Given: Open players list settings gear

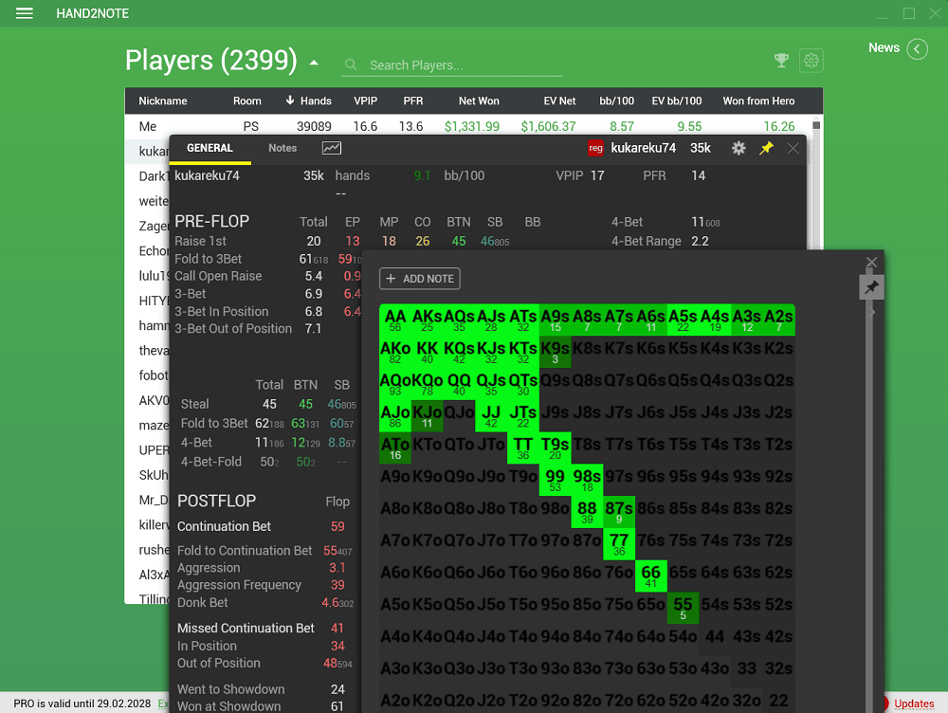Looking at the screenshot, I should pyautogui.click(x=811, y=61).
